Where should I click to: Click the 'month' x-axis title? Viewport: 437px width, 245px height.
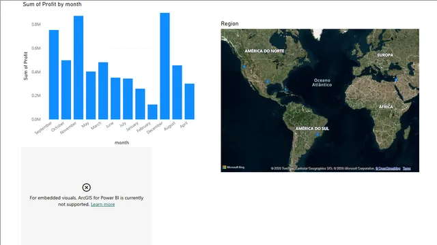[122, 142]
